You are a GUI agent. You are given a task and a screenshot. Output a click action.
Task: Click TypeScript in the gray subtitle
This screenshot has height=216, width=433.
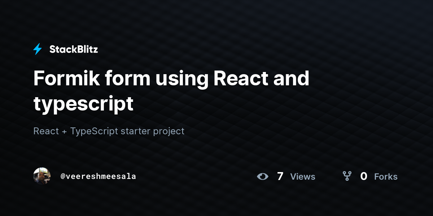pos(94,131)
